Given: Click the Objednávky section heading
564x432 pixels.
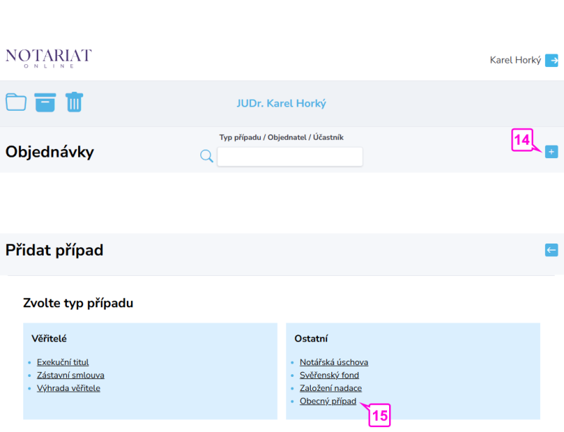Looking at the screenshot, I should tap(49, 152).
